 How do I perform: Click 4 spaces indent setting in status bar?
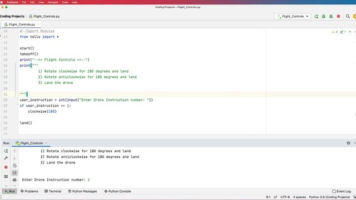point(299,197)
